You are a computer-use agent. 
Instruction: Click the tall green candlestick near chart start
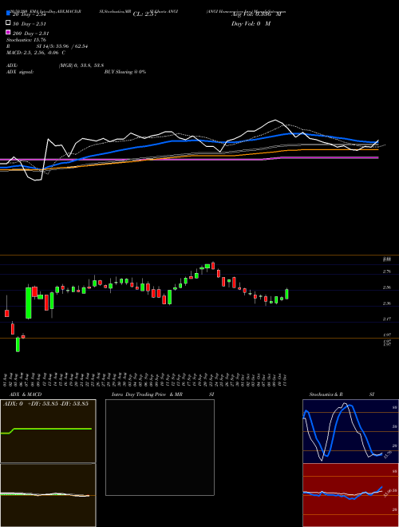[29, 303]
